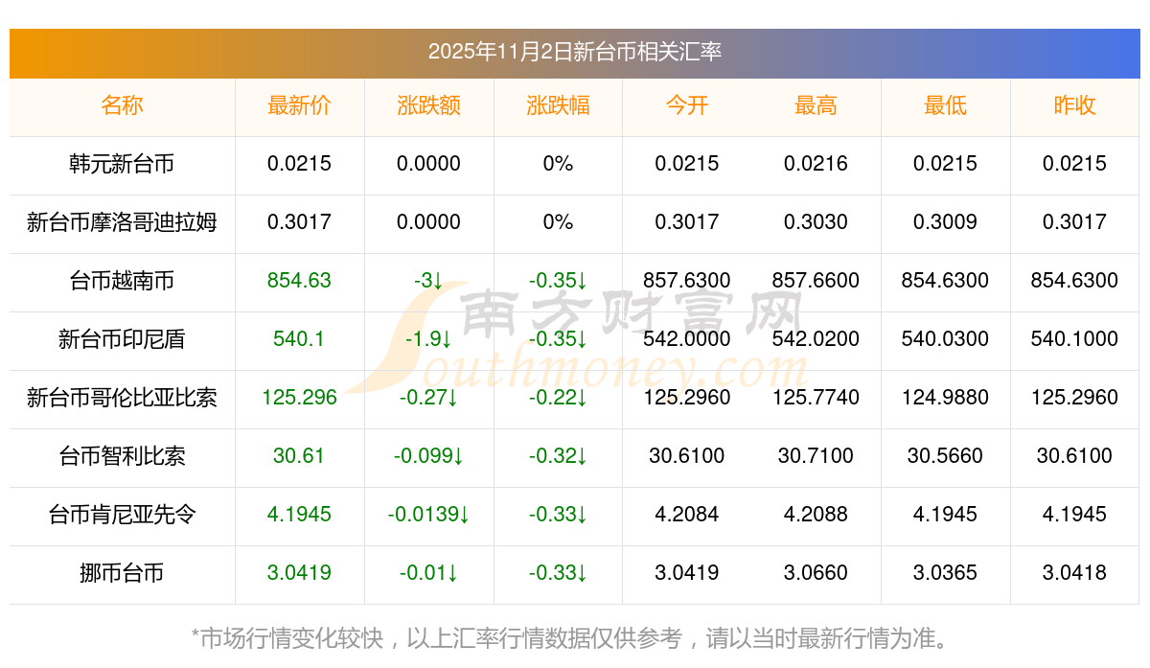
Task: Click change amount -0.27↓ in 哥伦比亚比索 row
Action: (428, 398)
